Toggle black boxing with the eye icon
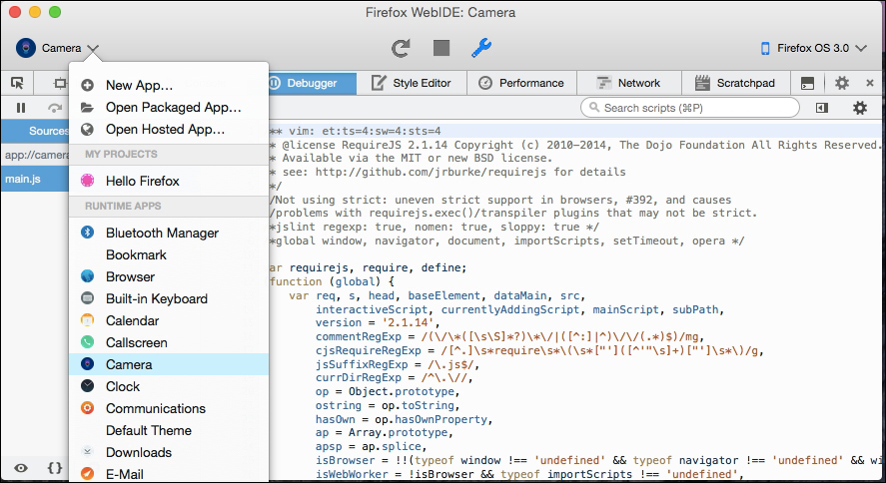Image resolution: width=886 pixels, height=483 pixels. (21, 468)
